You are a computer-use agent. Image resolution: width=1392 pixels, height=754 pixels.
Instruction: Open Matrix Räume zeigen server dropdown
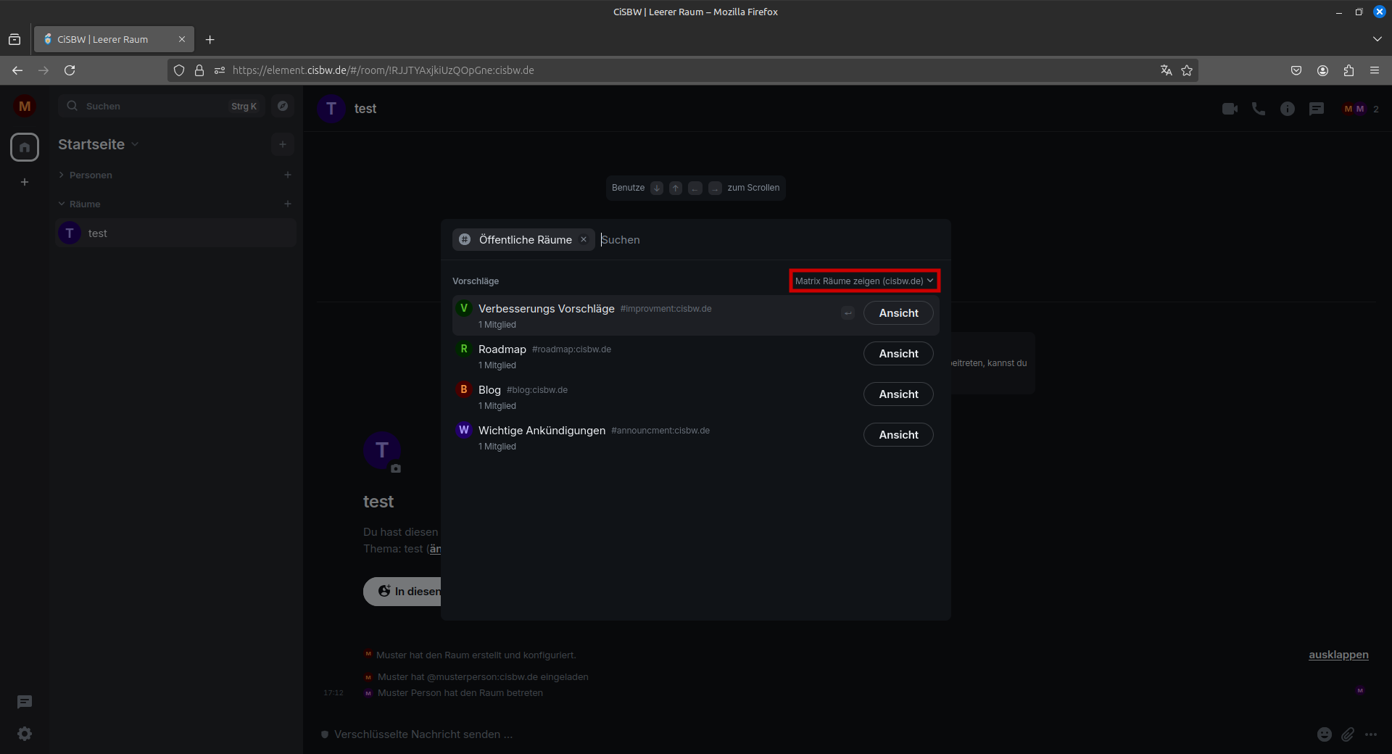coord(864,281)
